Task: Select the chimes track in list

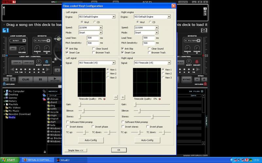Action: pyautogui.click(x=54, y=99)
